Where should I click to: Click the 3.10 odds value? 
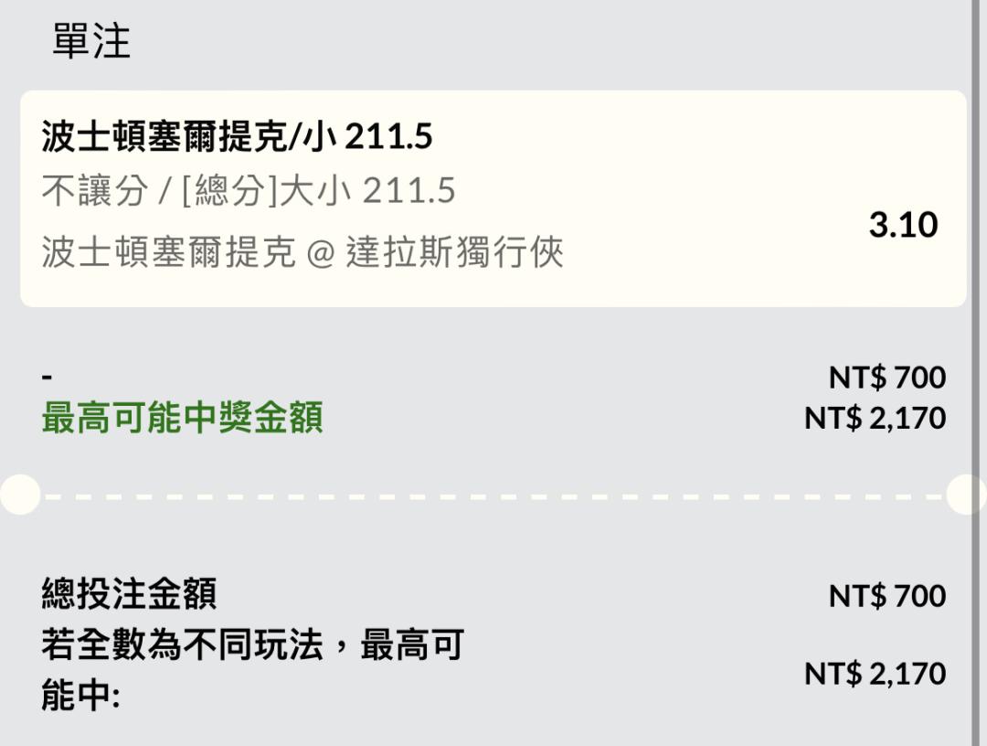pyautogui.click(x=903, y=225)
